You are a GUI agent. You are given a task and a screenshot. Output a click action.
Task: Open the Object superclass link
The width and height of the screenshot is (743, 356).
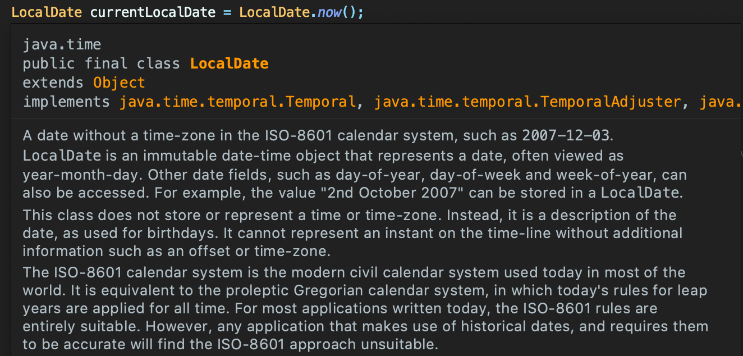119,82
